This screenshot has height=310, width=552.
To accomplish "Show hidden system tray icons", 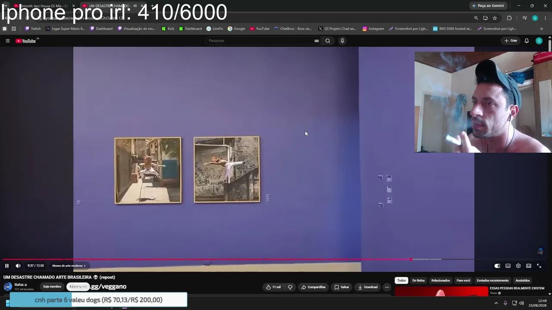I will tap(496, 303).
